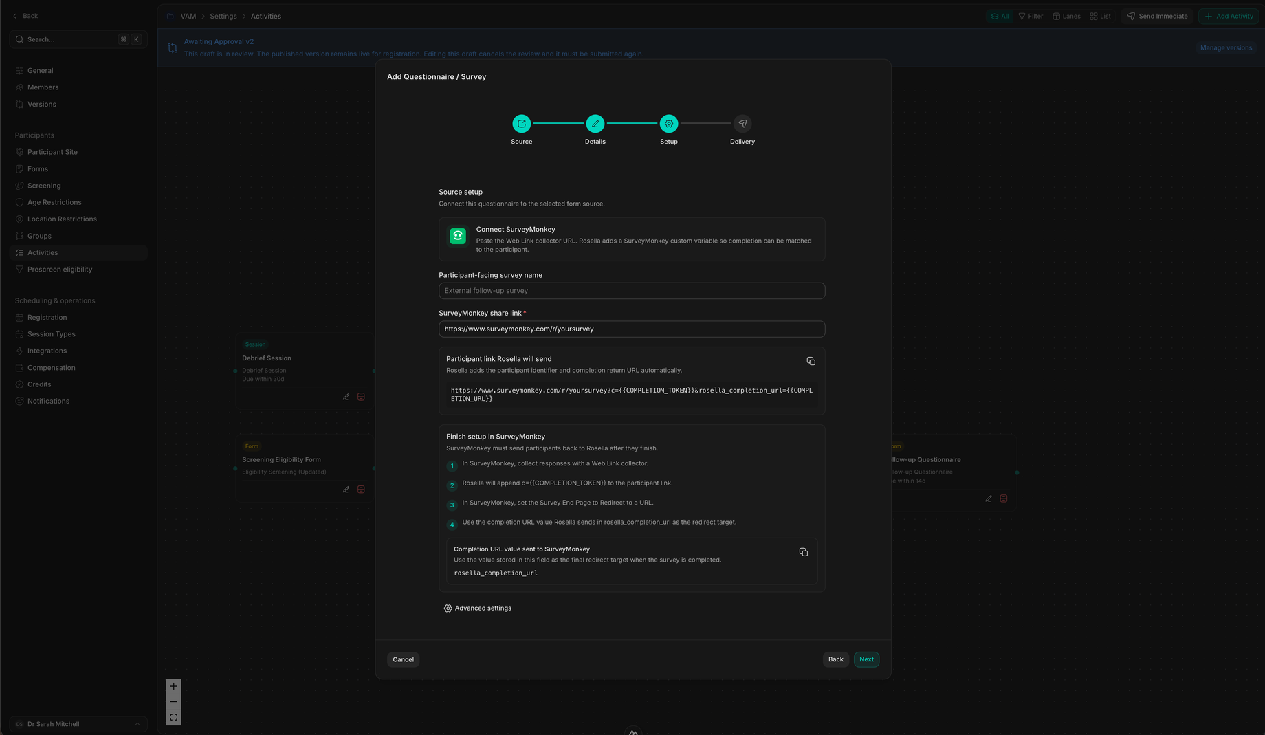Delete the Follow-up Questionnaire card

point(1004,498)
